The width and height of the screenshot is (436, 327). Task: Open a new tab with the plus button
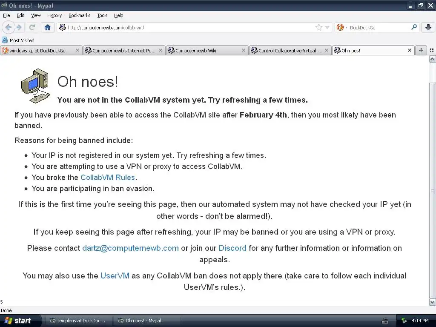point(421,50)
